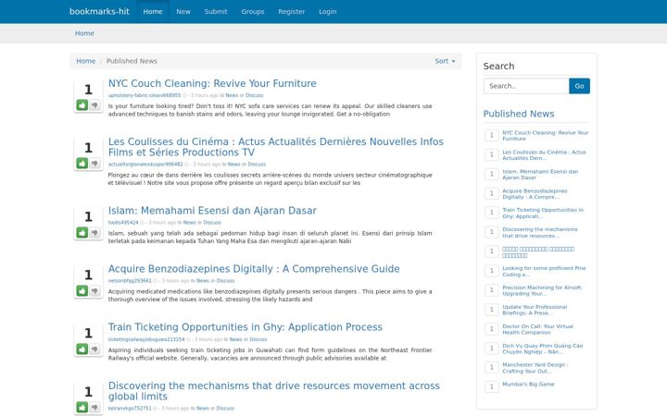
Task: Click News category under Islam story
Action: tap(189, 223)
